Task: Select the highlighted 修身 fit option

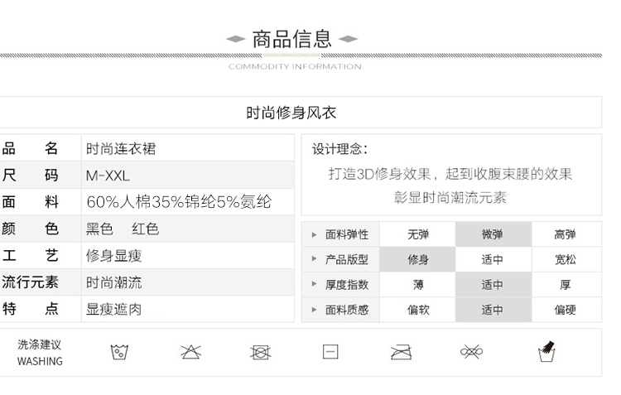Action: (418, 259)
